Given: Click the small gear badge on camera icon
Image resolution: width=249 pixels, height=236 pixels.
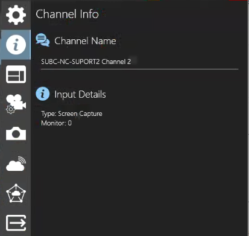Looking at the screenshot, I should point(10,110).
